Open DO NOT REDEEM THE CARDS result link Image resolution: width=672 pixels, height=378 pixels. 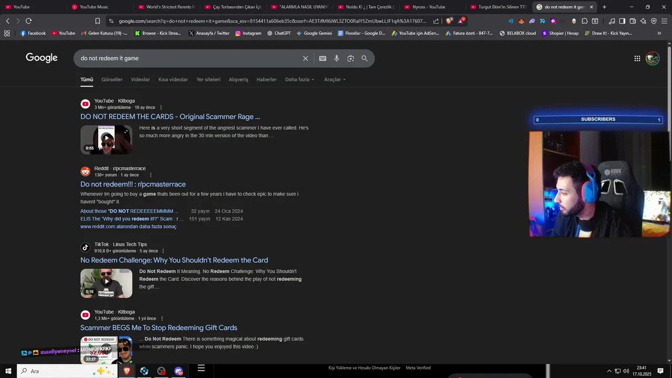[x=170, y=117]
